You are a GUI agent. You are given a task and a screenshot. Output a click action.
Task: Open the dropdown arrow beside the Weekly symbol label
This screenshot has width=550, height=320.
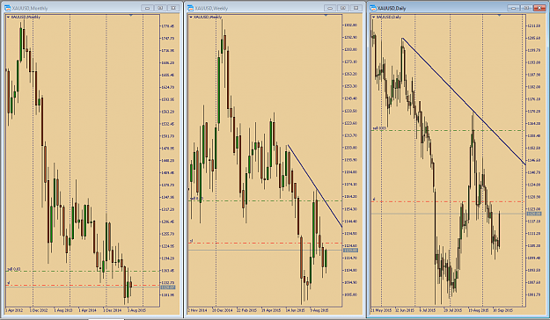click(x=191, y=17)
